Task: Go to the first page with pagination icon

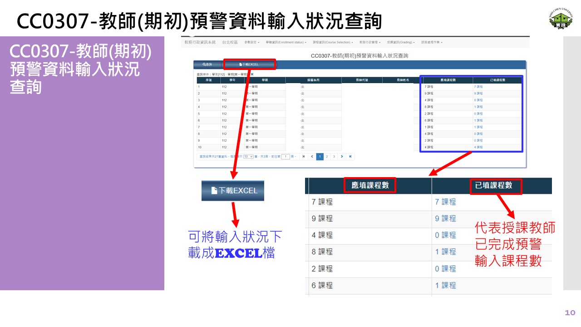Action: pyautogui.click(x=304, y=157)
